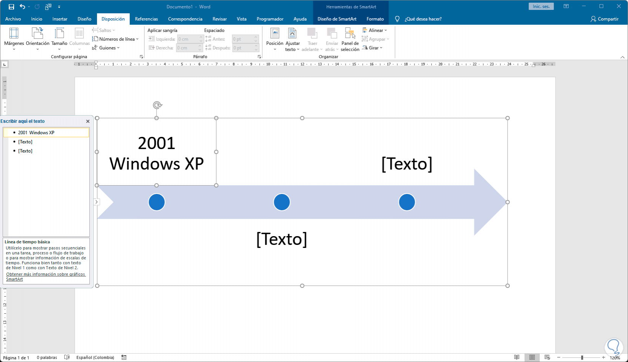This screenshot has width=628, height=362.
Task: Click the Redo icon in the quick access toolbar
Action: (37, 7)
